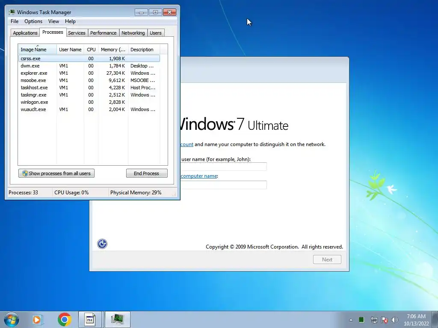Switch to the Networking tab
This screenshot has width=438, height=328.
click(133, 33)
